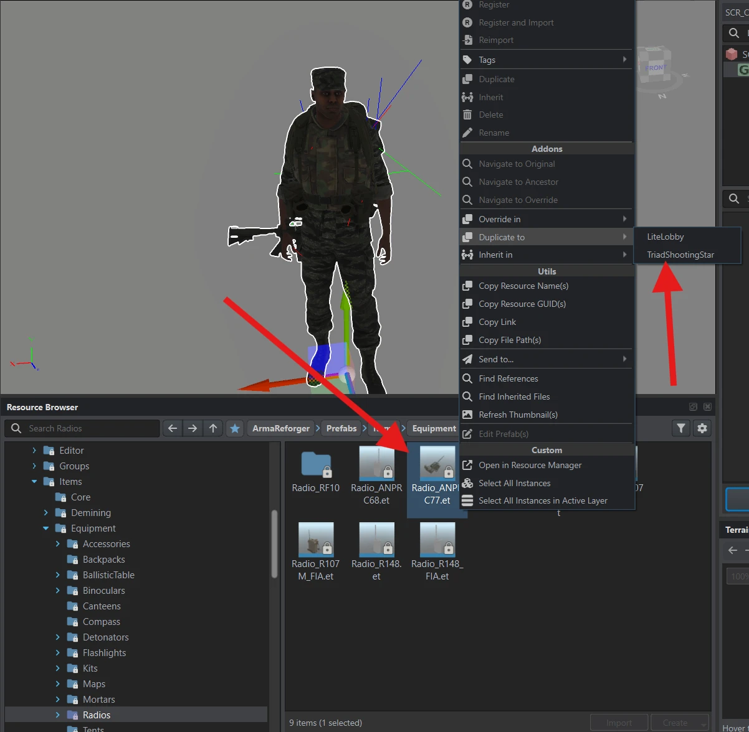749x732 pixels.
Task: Select the Compass folder in tree
Action: [101, 621]
